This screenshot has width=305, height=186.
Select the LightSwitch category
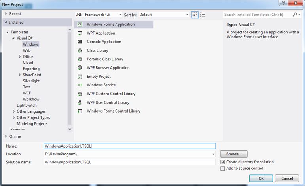click(x=27, y=105)
